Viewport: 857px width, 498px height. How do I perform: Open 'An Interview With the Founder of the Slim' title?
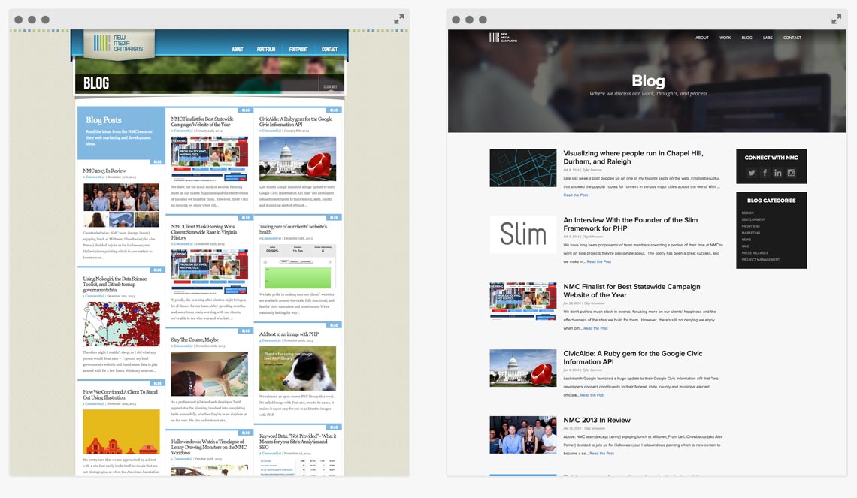pos(630,224)
